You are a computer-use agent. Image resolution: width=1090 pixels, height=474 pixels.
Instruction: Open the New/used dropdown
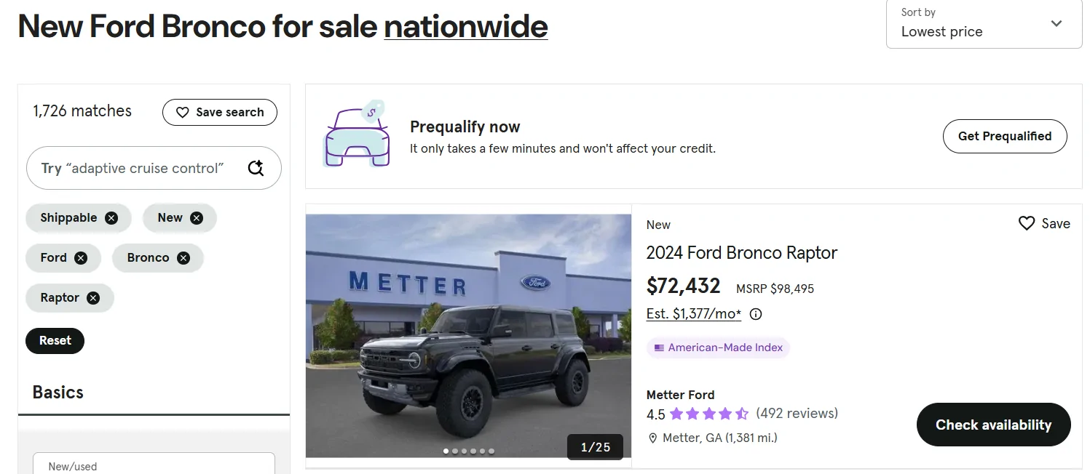tap(154, 465)
